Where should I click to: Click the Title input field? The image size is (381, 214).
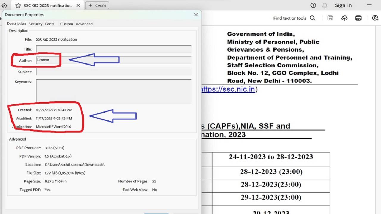pyautogui.click(x=113, y=49)
